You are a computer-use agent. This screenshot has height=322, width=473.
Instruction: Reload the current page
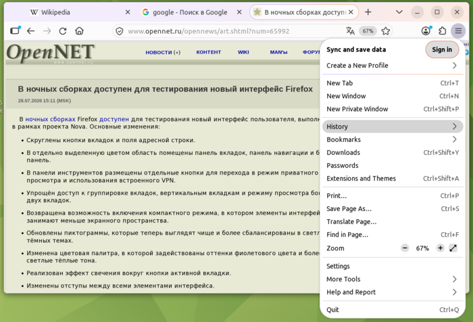pos(63,31)
